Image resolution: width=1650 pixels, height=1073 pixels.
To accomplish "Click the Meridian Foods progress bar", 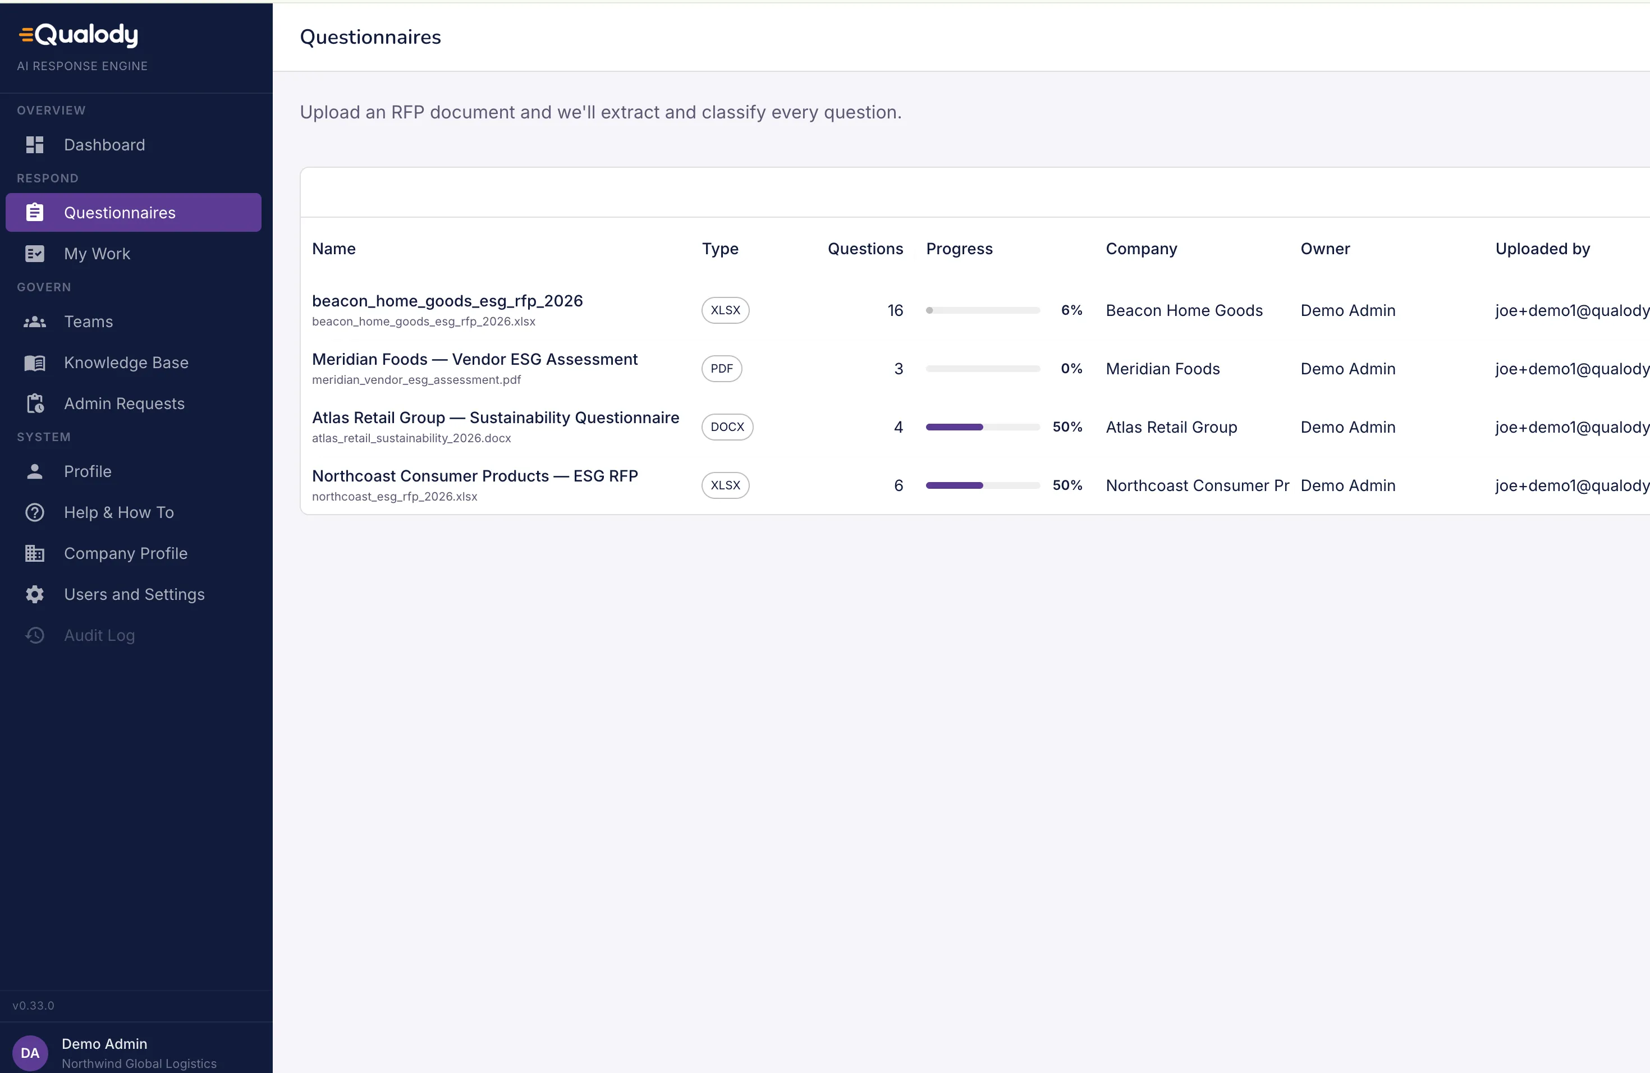I will click(x=982, y=368).
